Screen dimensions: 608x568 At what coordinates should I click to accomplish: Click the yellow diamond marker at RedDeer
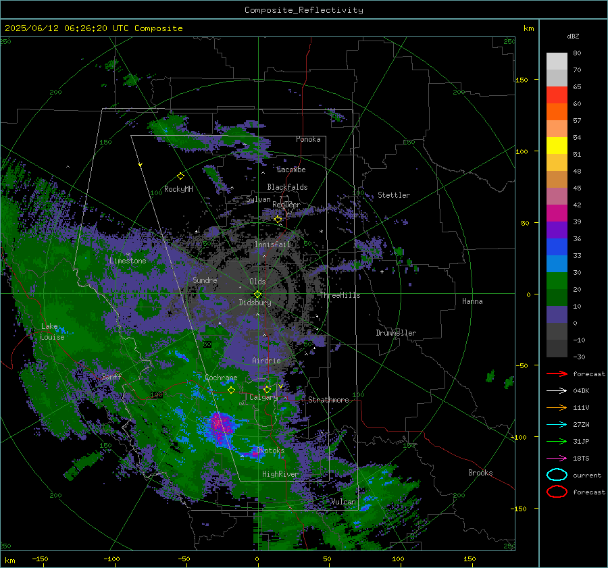tap(278, 220)
